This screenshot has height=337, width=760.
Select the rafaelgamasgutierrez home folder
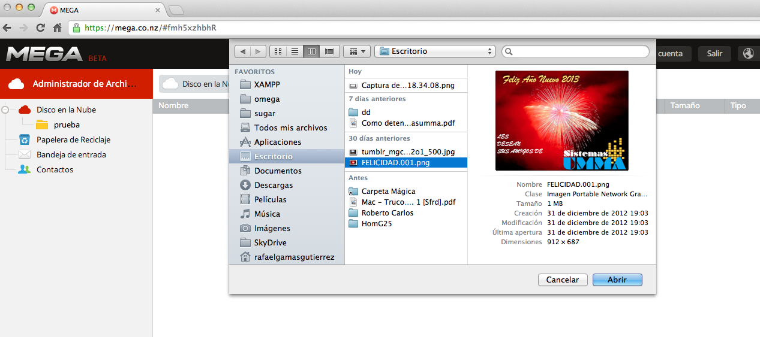[x=294, y=257]
